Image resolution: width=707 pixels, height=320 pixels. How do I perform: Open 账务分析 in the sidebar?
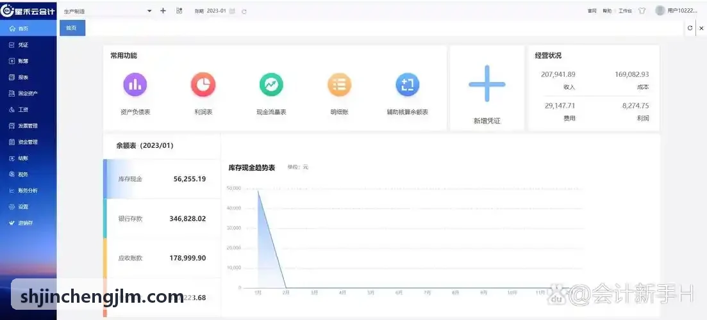(x=28, y=191)
